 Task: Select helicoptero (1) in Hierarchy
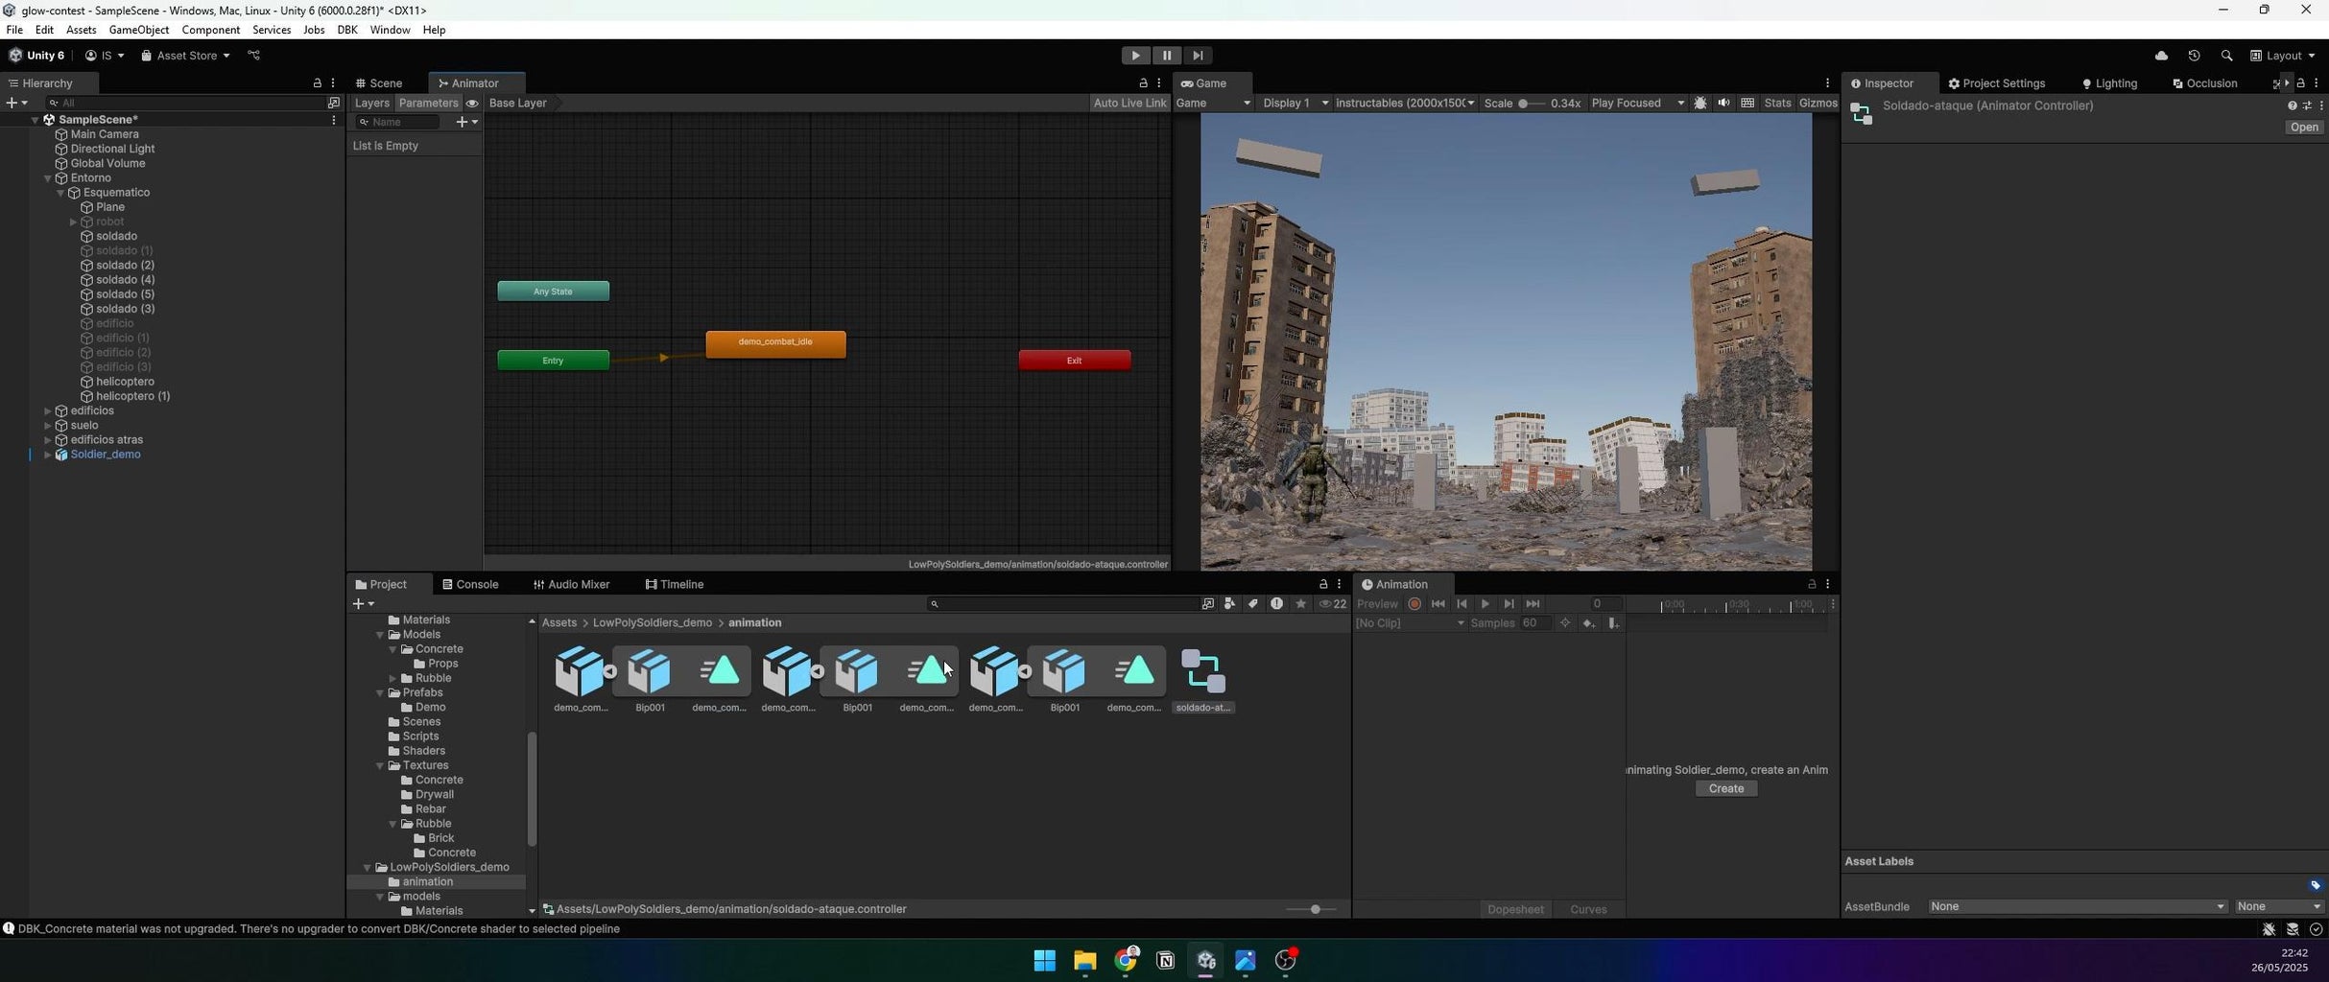click(x=132, y=396)
